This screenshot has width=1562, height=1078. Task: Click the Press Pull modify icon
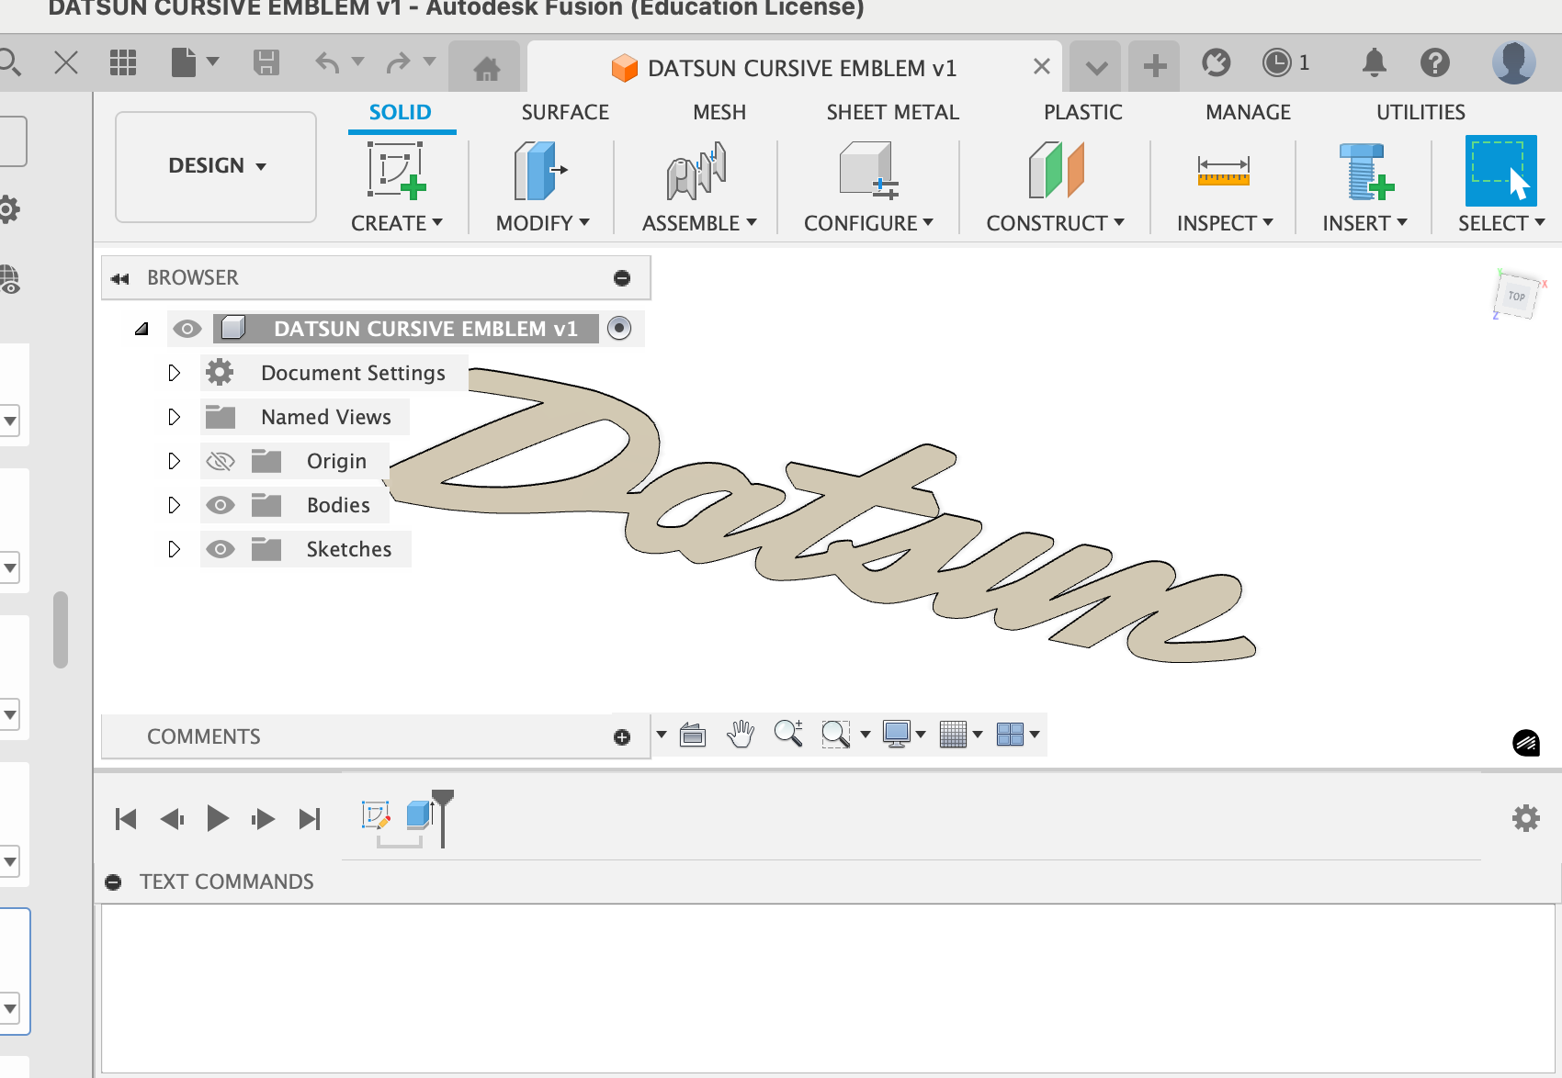(540, 171)
